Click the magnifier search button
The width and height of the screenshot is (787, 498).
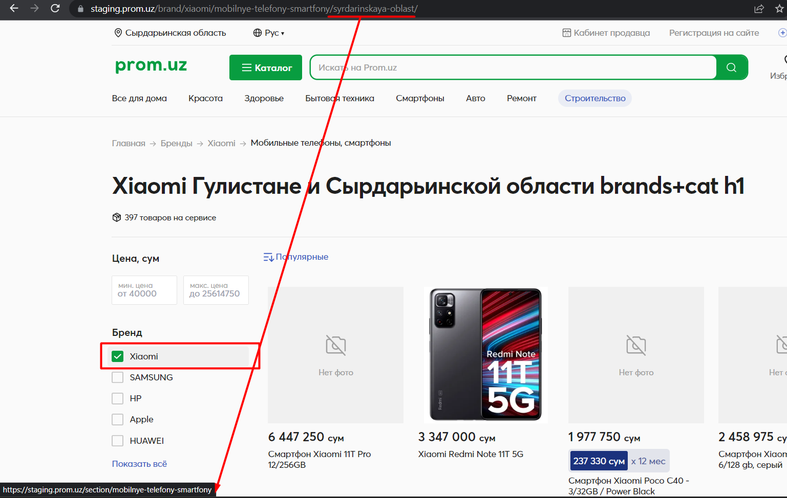[731, 67]
